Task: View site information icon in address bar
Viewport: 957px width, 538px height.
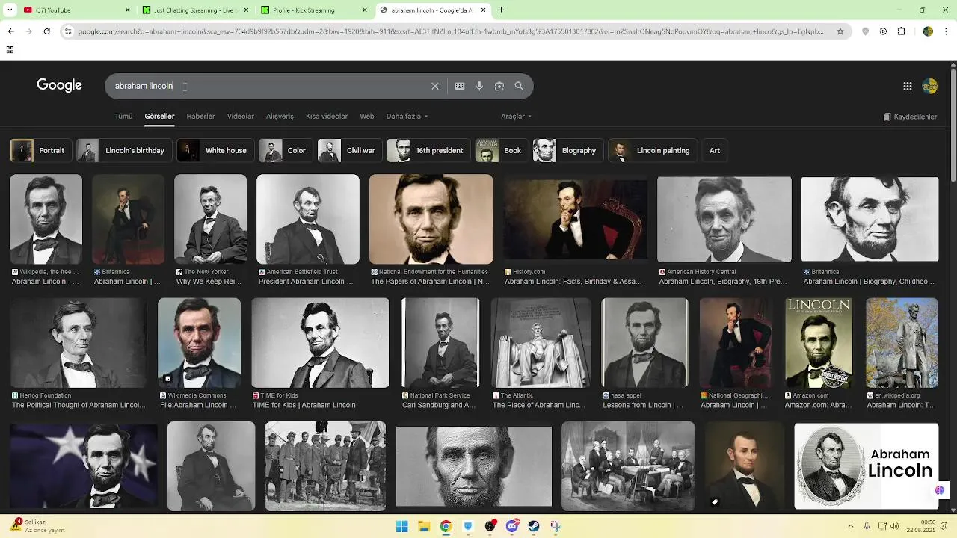Action: point(68,31)
